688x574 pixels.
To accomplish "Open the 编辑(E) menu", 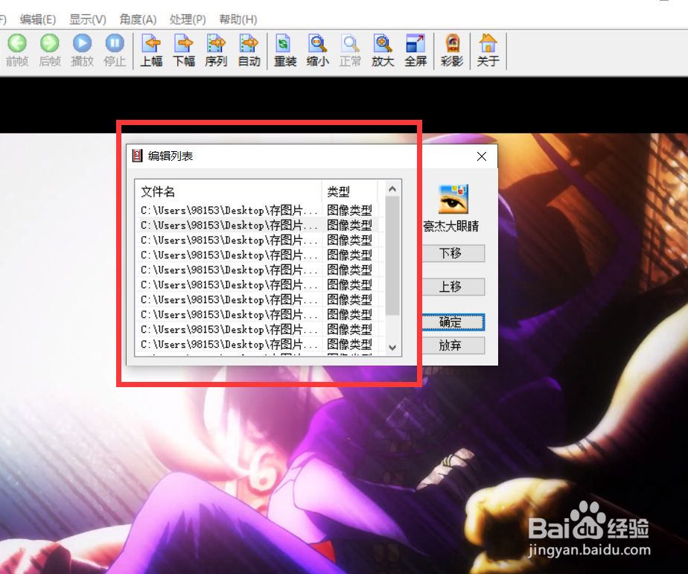I will click(x=38, y=19).
